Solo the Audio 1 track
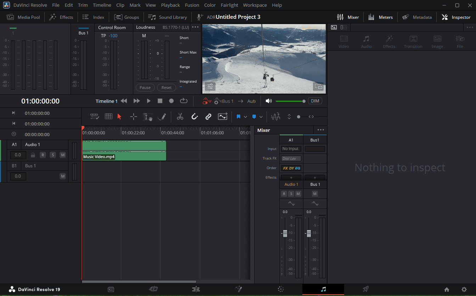 tap(291, 194)
